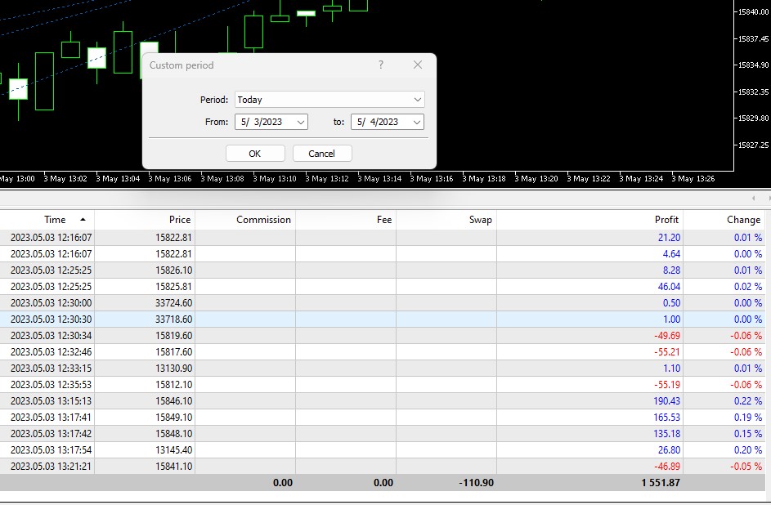Image resolution: width=771 pixels, height=505 pixels.
Task: Click profit value -46.89
Action: [x=667, y=467]
